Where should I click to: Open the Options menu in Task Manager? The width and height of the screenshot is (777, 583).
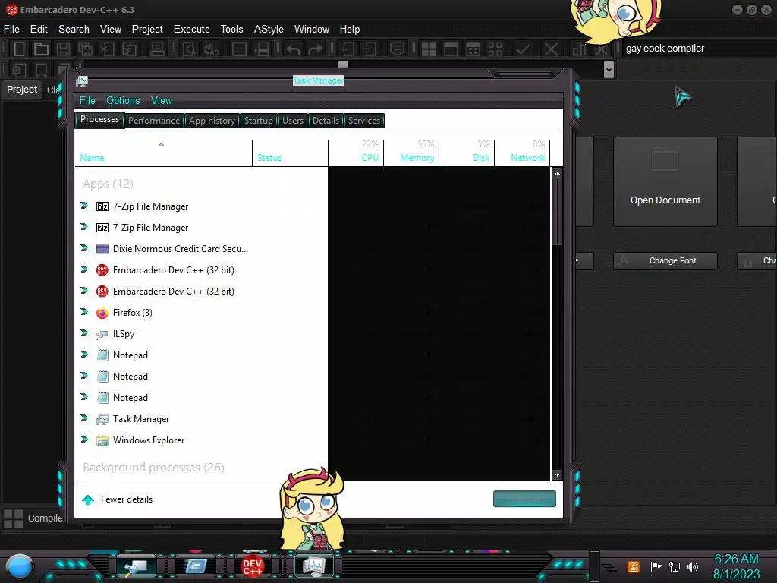point(123,101)
